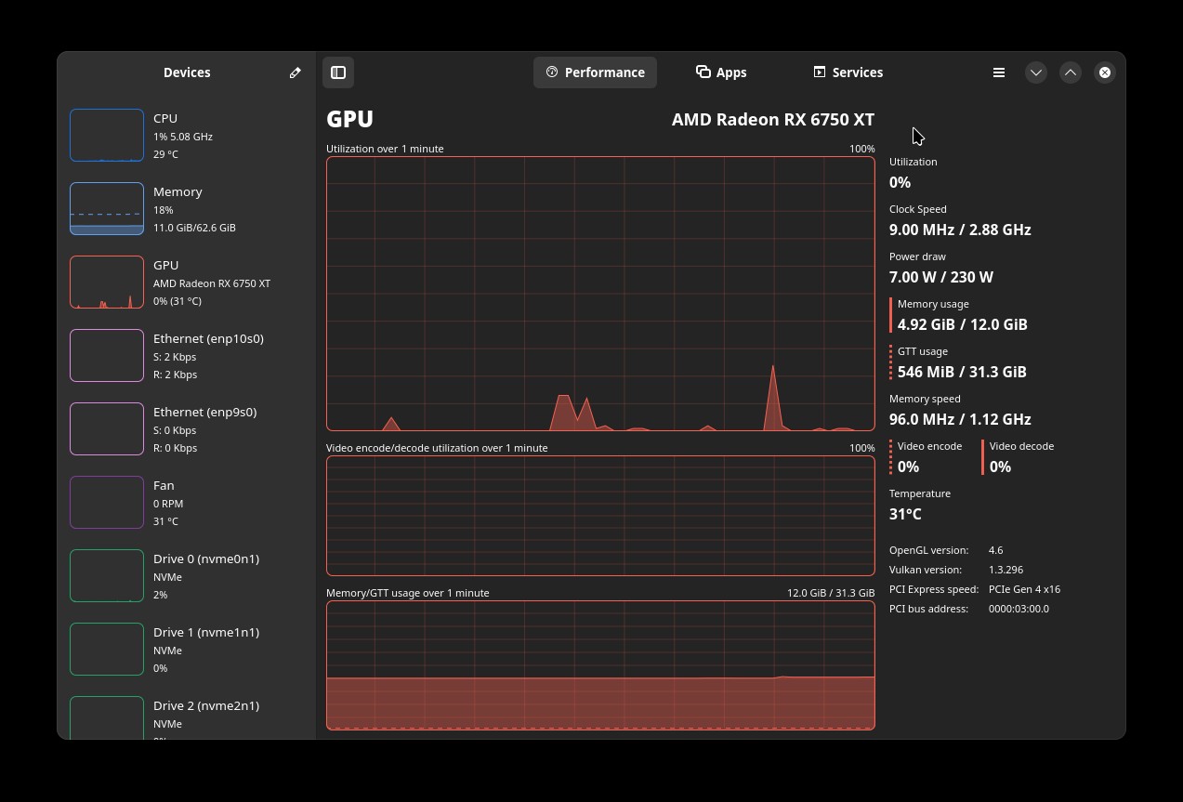Close the window with the X button
Screen dimensions: 1183x802
(1105, 72)
